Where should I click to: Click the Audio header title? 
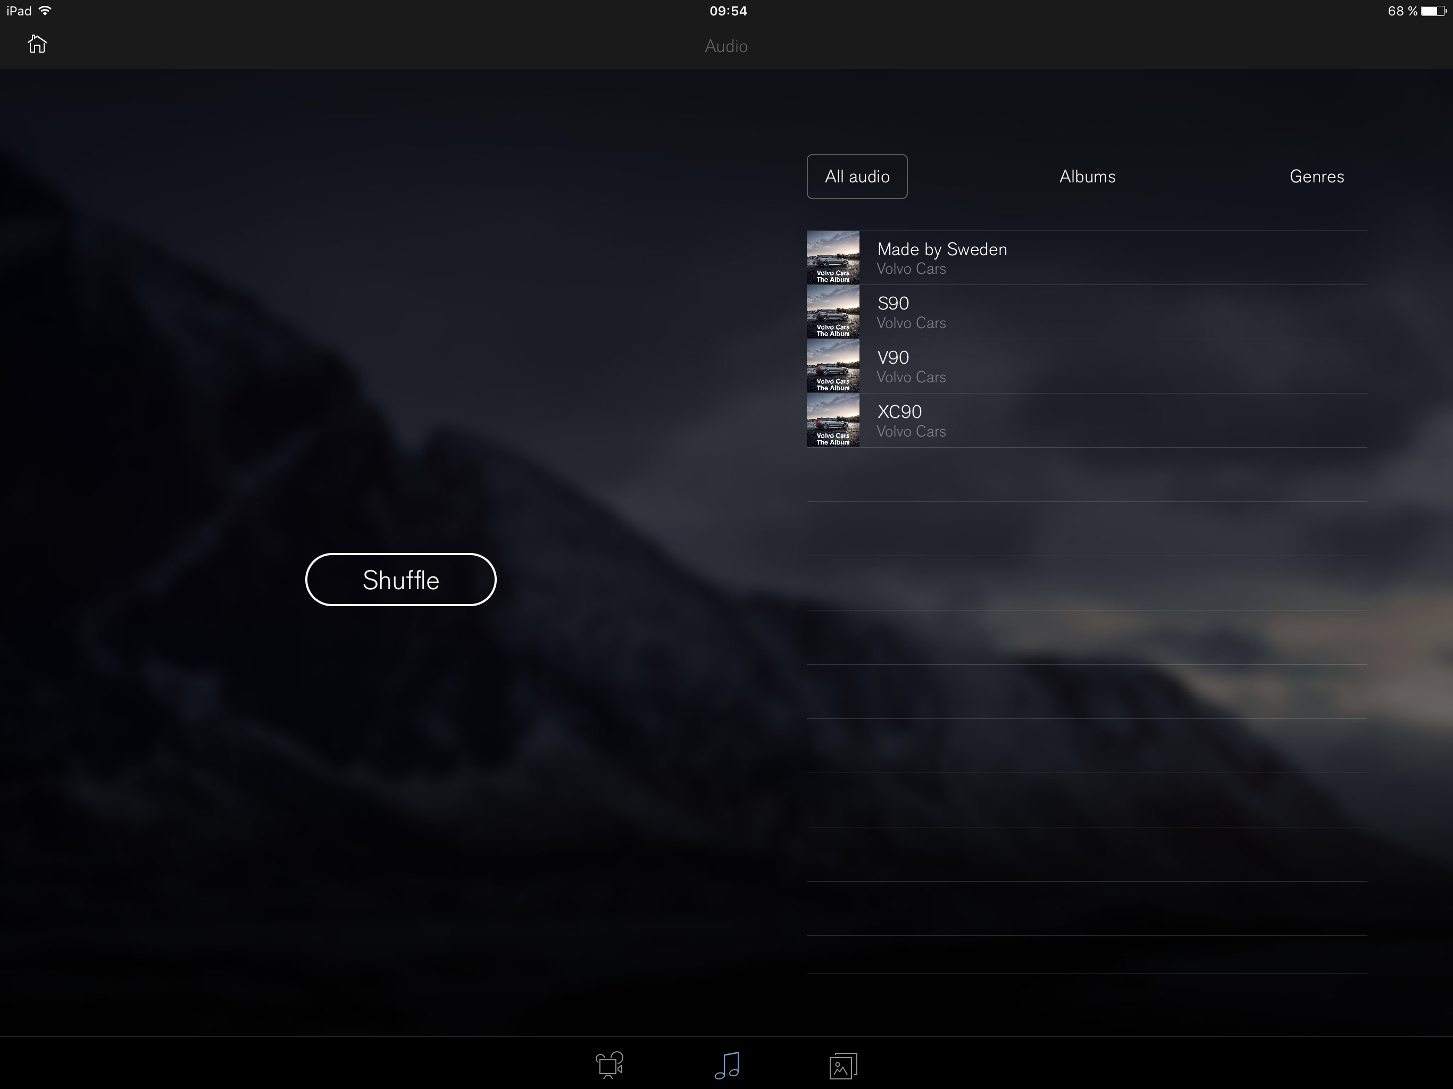[x=726, y=47]
